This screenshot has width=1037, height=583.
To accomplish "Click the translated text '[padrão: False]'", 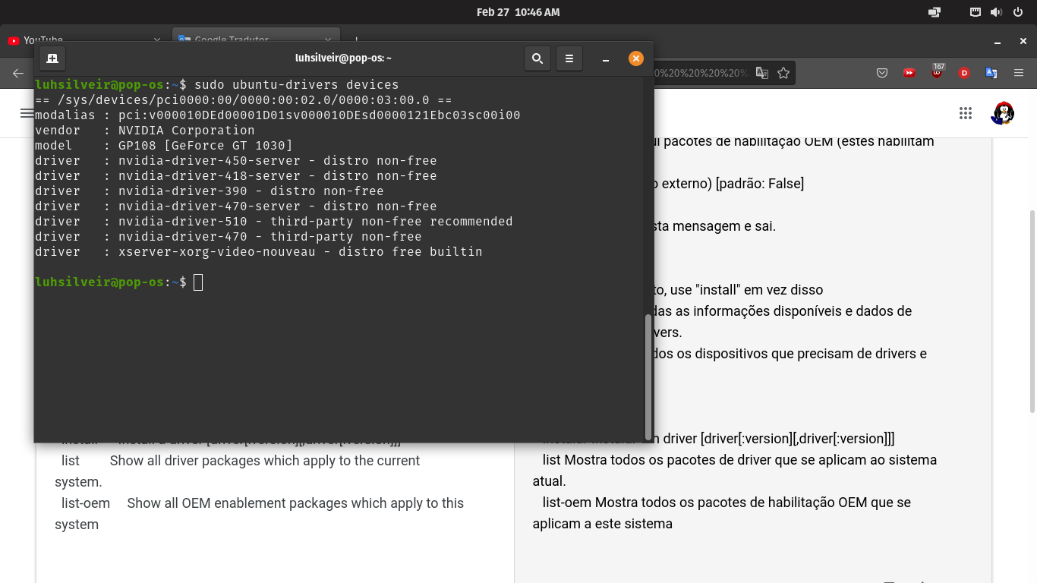I will pos(760,184).
